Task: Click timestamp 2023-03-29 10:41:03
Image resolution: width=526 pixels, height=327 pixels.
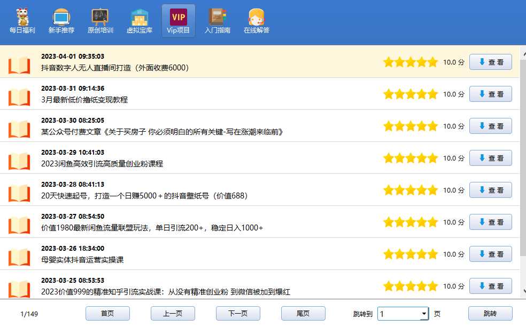Action: coord(73,152)
